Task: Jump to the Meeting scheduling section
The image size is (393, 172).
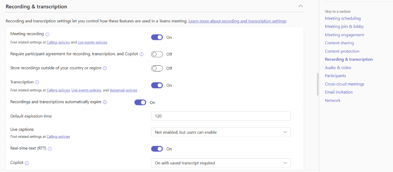Action: 343,18
